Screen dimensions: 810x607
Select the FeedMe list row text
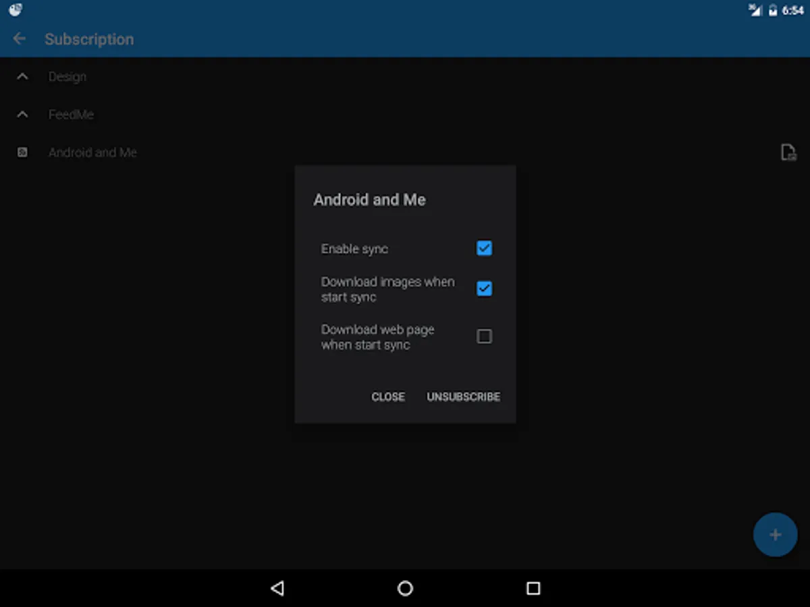[71, 115]
